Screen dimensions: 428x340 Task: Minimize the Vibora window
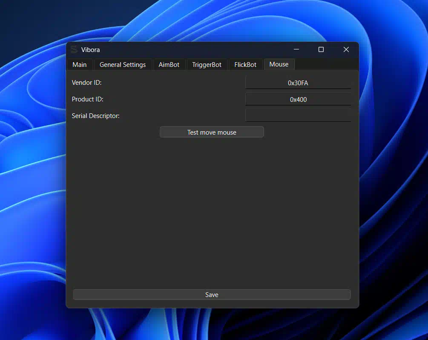[296, 49]
